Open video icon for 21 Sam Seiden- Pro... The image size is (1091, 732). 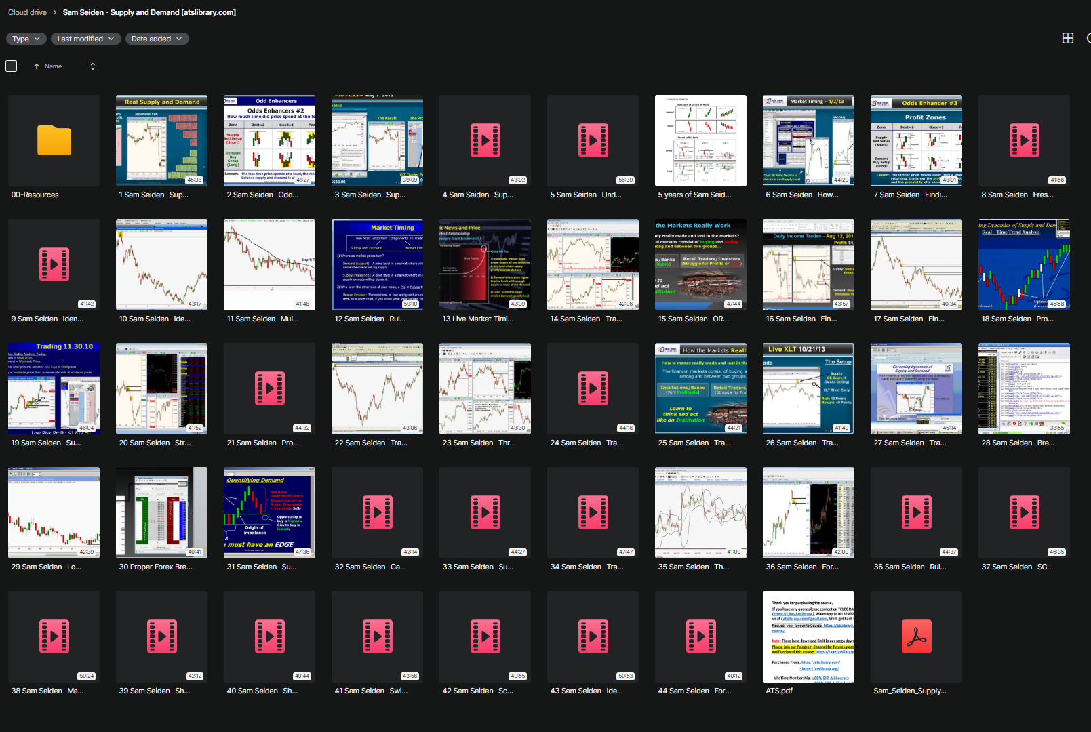(270, 389)
